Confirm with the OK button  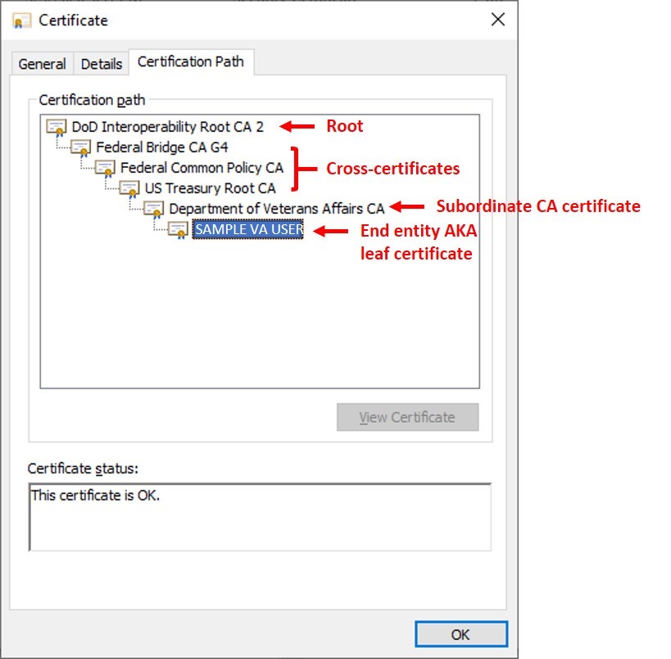[461, 634]
